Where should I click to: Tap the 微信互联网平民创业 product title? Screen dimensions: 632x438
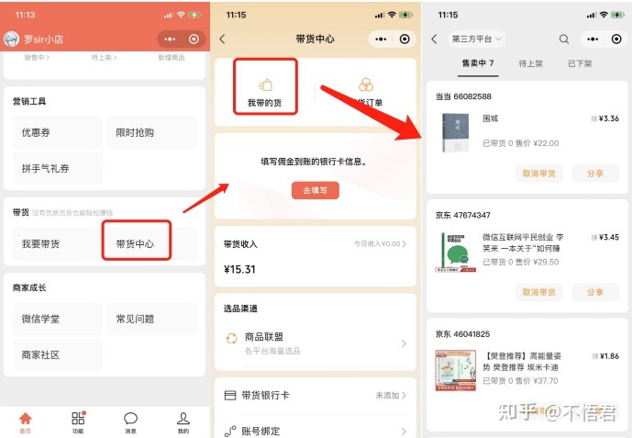[x=523, y=242]
